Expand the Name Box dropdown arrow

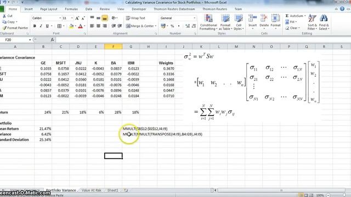pos(30,40)
